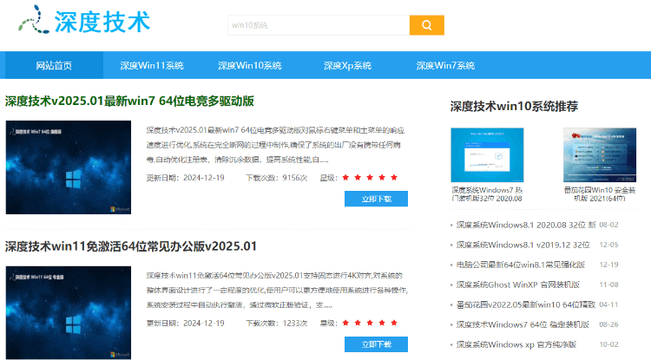Open 深度系统Windows8.1 2020.08 32位 link
Viewport: 651px width, 360px height.
click(x=526, y=225)
